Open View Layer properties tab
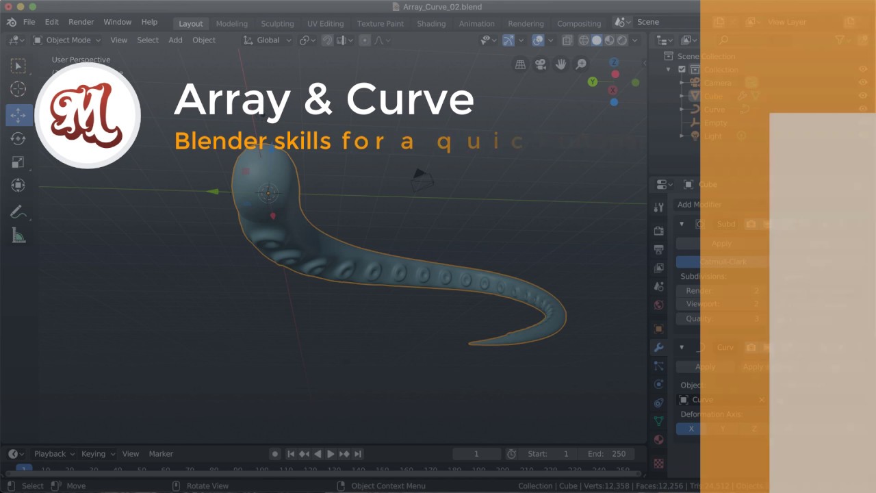The height and width of the screenshot is (493, 876). coord(658,268)
